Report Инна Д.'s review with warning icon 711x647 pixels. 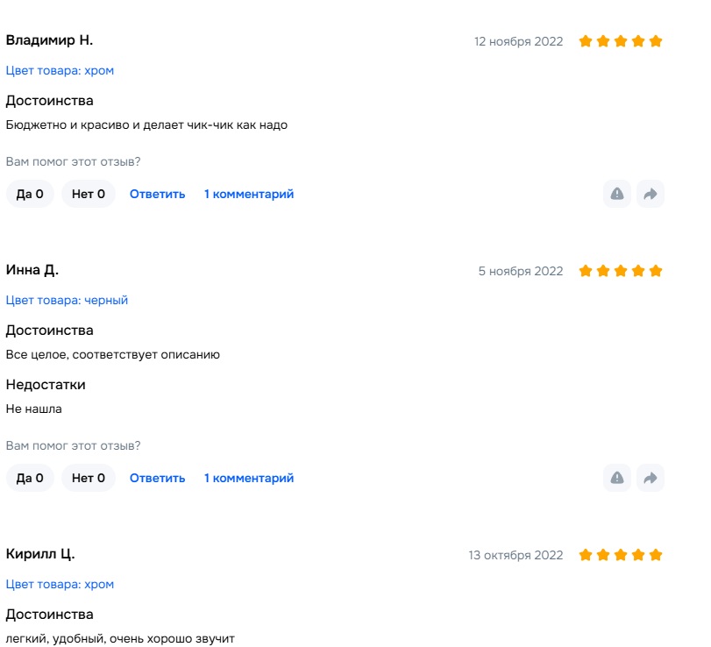click(617, 478)
